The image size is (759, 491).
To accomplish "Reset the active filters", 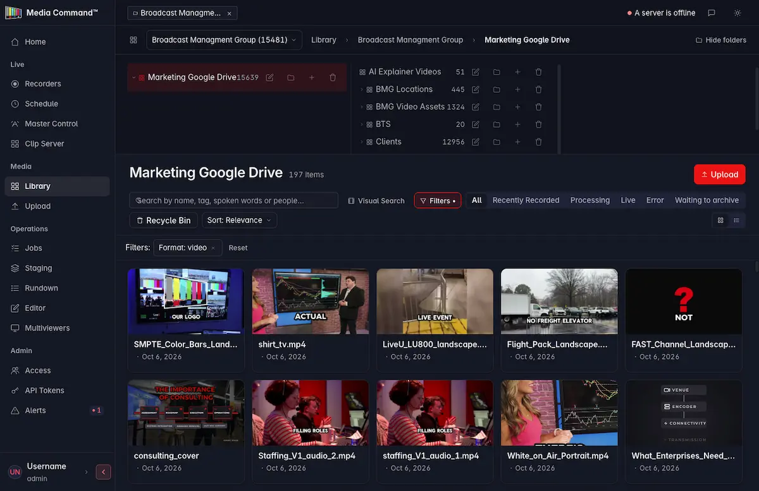I will (x=238, y=248).
